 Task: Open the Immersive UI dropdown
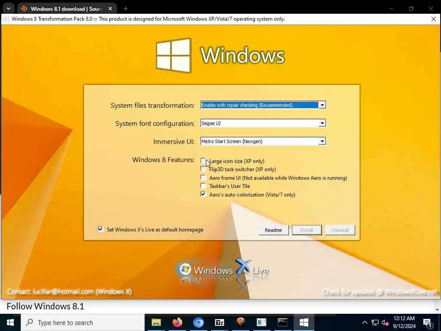322,141
